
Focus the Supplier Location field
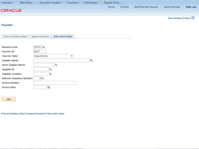[41, 74]
